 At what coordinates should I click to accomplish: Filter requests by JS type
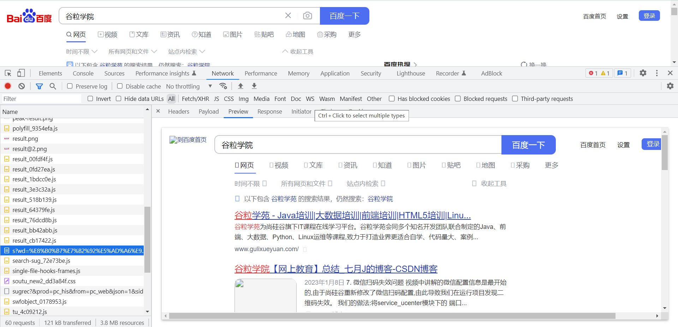pyautogui.click(x=216, y=99)
